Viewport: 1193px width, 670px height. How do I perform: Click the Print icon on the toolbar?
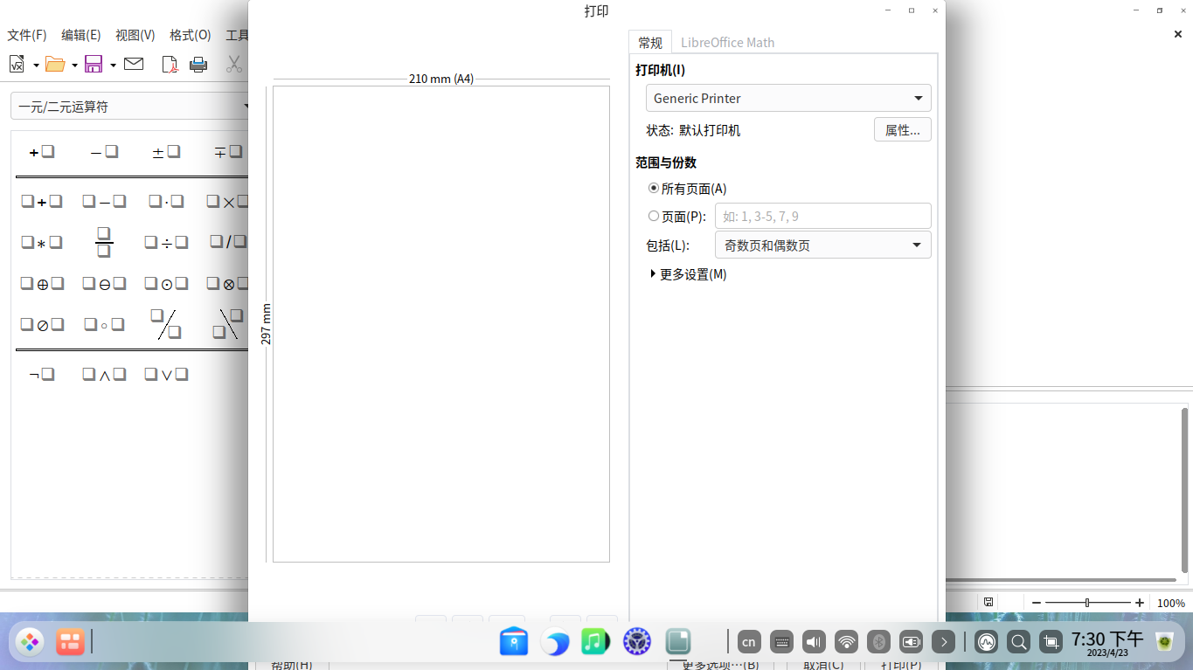(198, 64)
